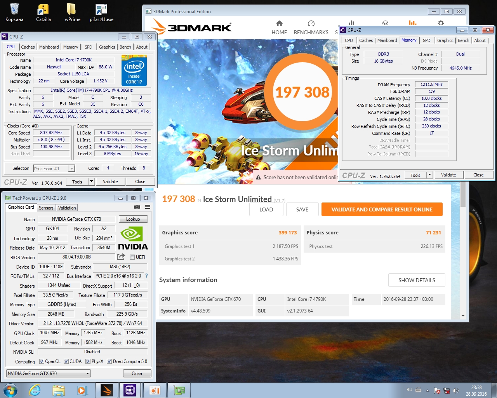Screen dimensions: 497x398
Task: Switch to Sensors tab in GPU-Z
Action: pyautogui.click(x=46, y=208)
